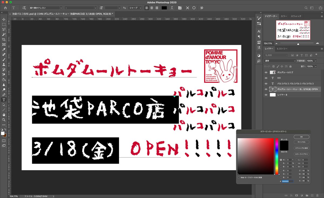This screenshot has height=198, width=324.
Task: Open the Character panel icon in dock
Action: tap(259, 31)
